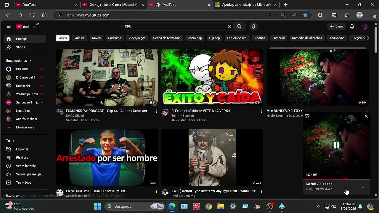Expand the miniplayer queue chevron
The image size is (379, 213).
(363, 187)
